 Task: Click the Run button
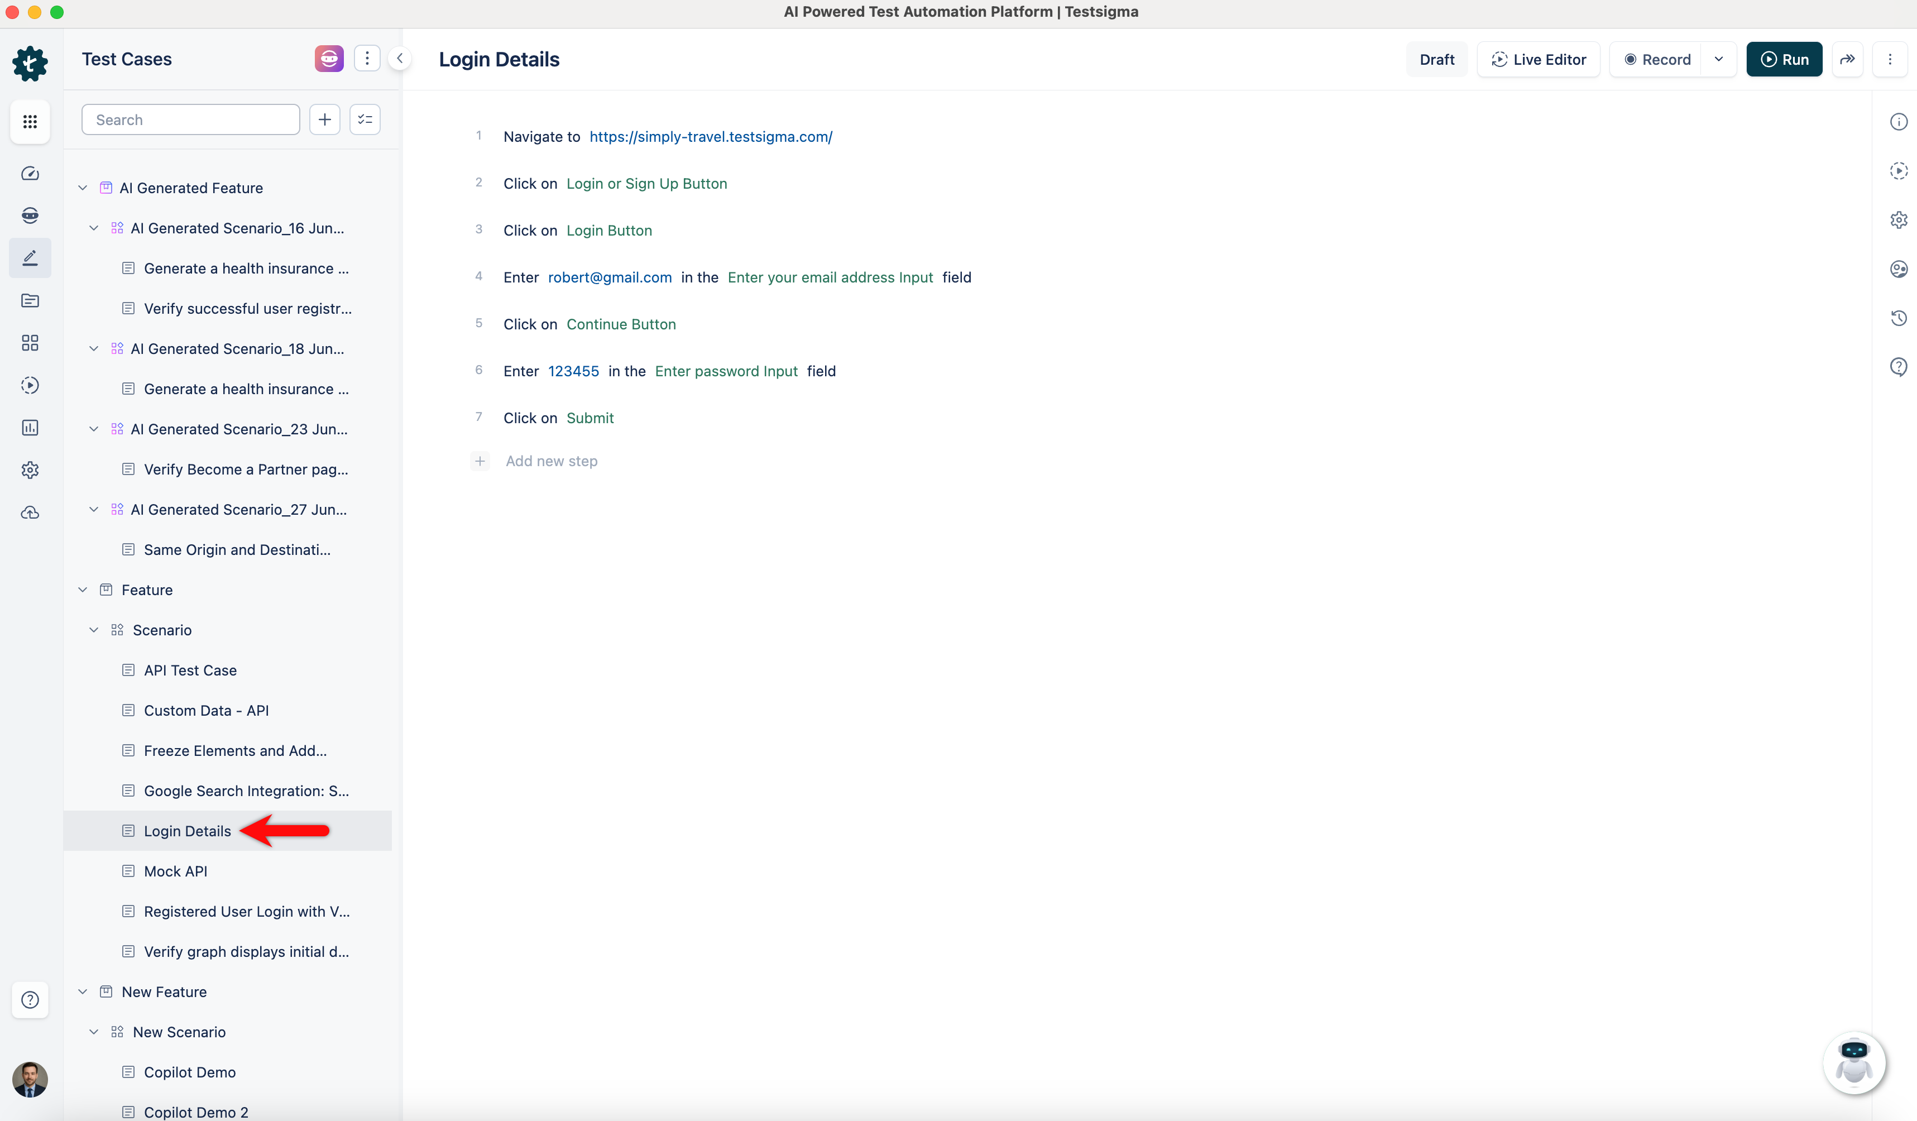pos(1784,59)
